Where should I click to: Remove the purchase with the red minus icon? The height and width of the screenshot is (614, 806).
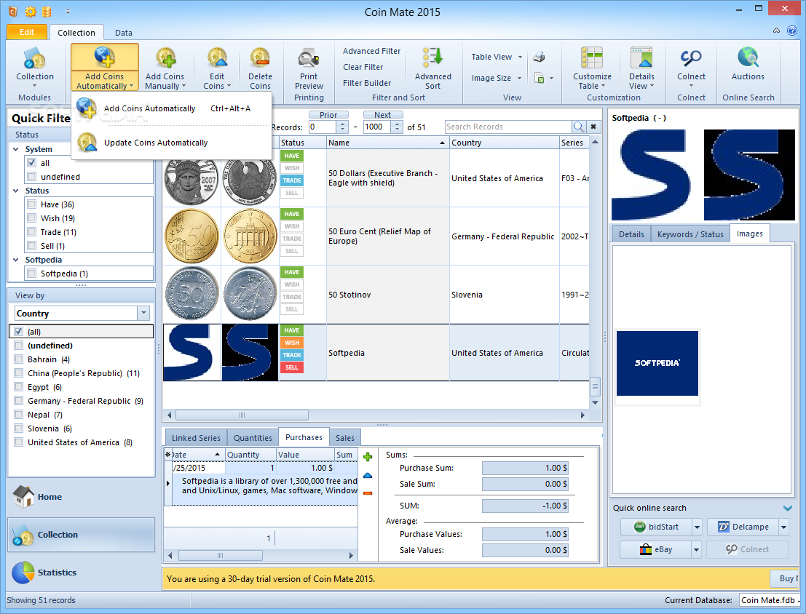coord(368,493)
